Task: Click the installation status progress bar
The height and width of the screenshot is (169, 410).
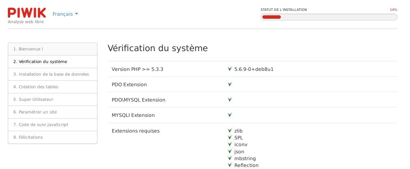Action: pos(329,17)
